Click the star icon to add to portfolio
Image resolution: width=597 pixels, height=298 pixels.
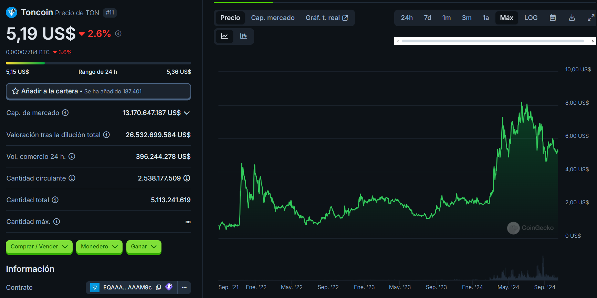click(x=15, y=91)
